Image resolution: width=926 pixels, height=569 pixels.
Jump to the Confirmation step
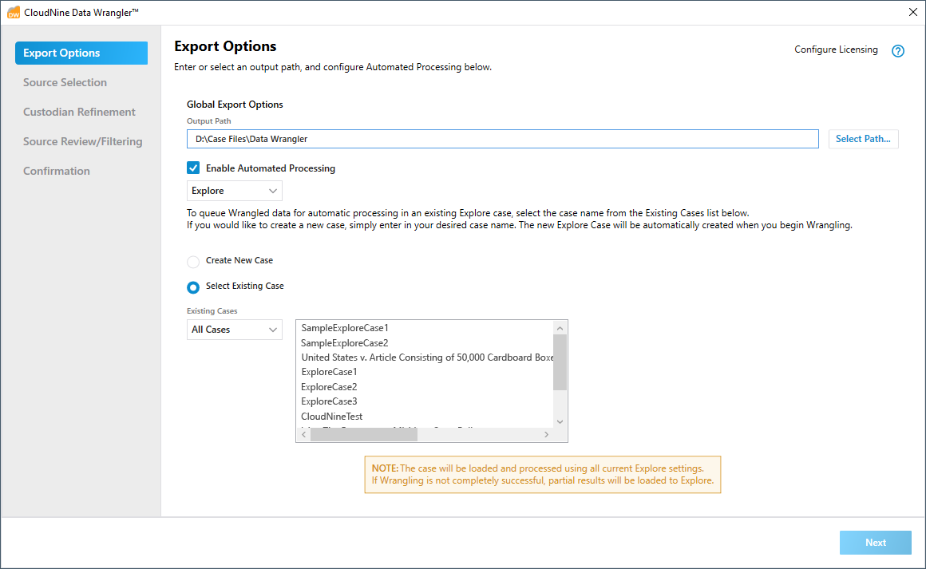(57, 171)
